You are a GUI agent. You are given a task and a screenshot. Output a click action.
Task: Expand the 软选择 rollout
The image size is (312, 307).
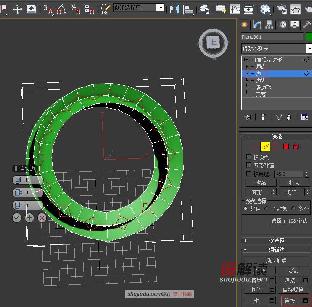click(x=277, y=241)
